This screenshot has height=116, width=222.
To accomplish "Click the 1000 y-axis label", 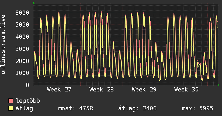I will 22,73.
